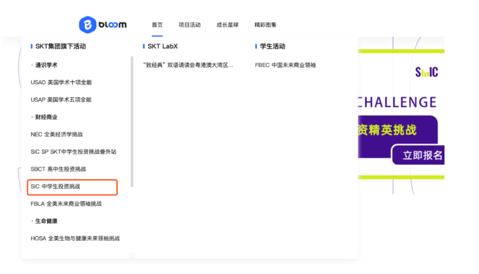Choose SBCT 高中生投资挑战
The width and height of the screenshot is (479, 274).
[58, 169]
